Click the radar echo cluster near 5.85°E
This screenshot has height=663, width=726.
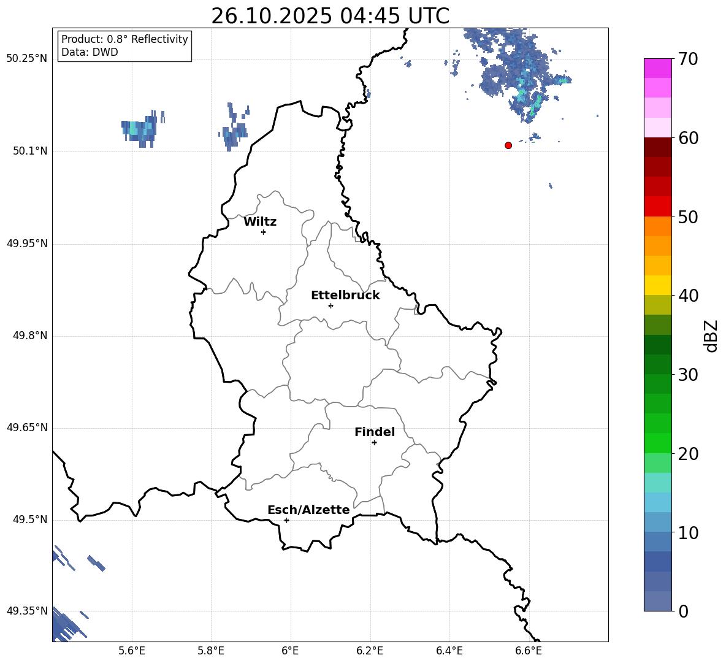[234, 128]
